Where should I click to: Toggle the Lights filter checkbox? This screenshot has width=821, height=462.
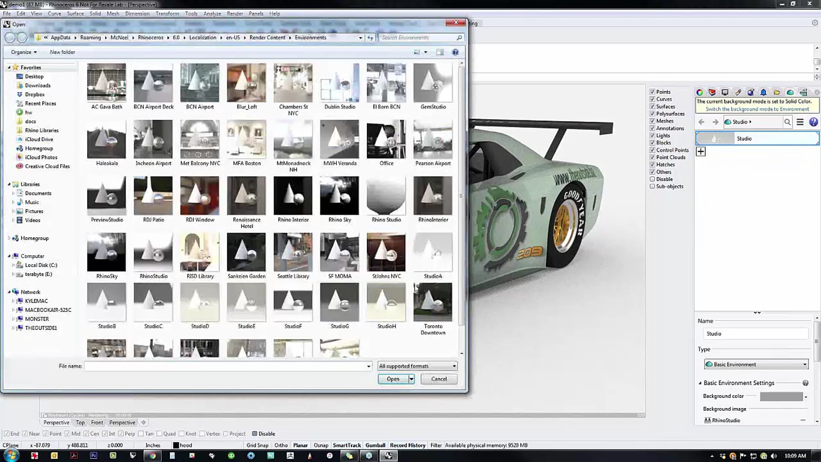[652, 136]
